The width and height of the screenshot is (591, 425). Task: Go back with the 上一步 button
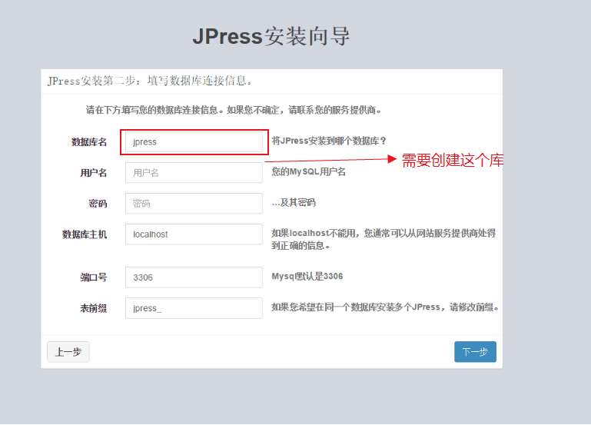(68, 352)
